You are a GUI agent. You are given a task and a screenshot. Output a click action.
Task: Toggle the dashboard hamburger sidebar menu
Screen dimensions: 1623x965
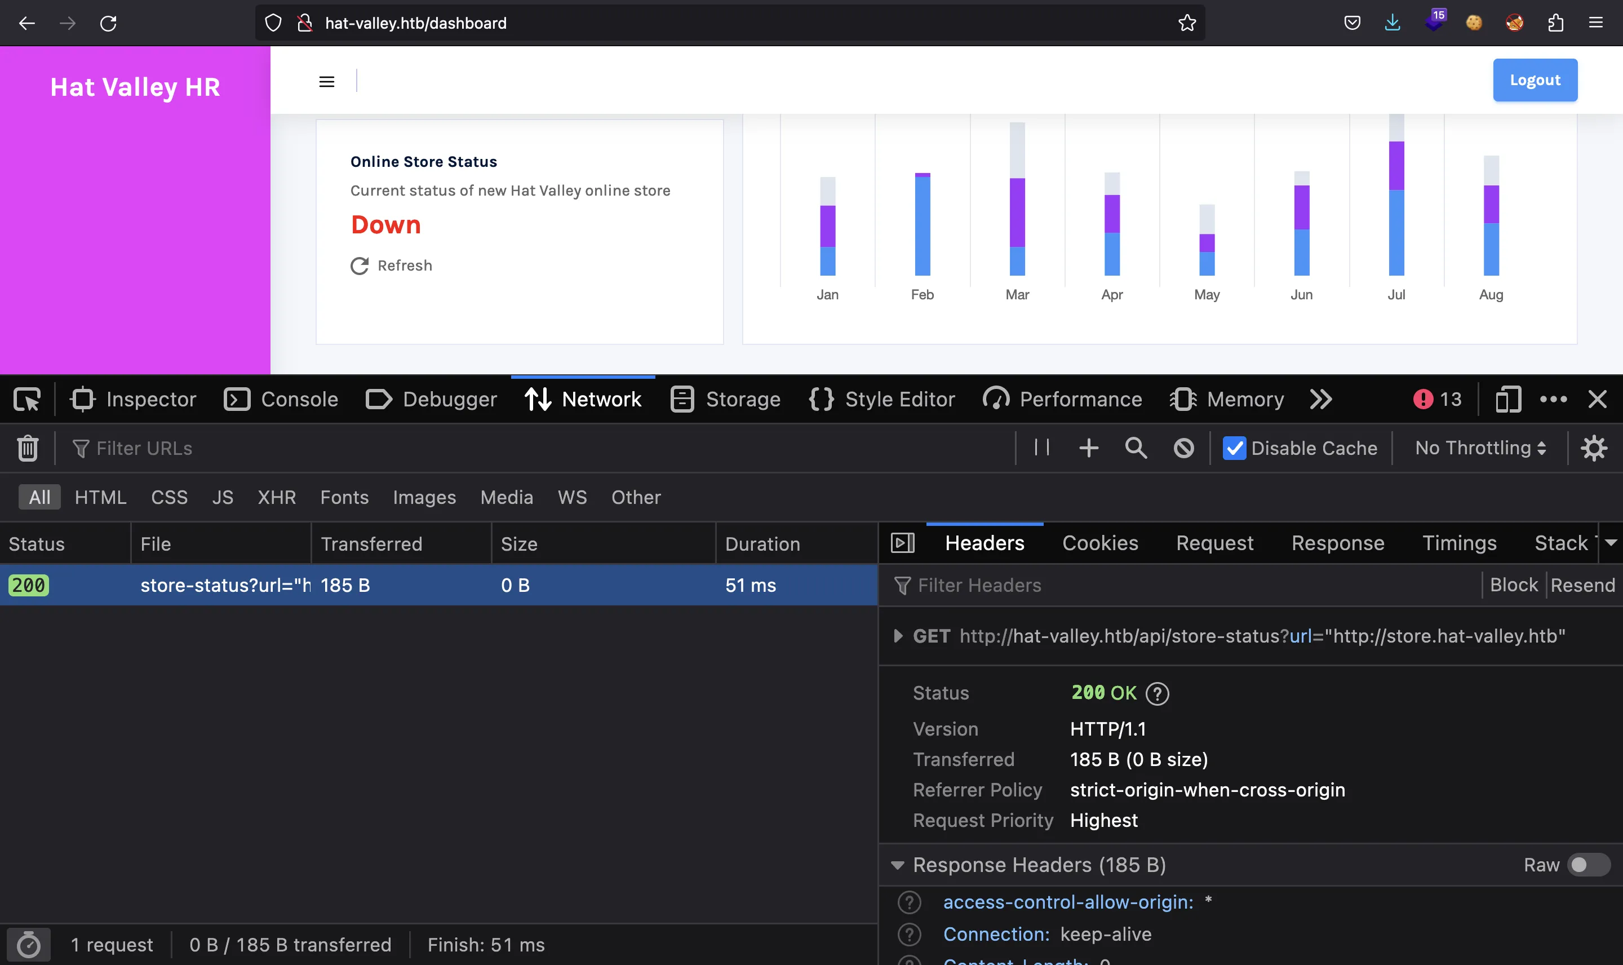coord(326,81)
